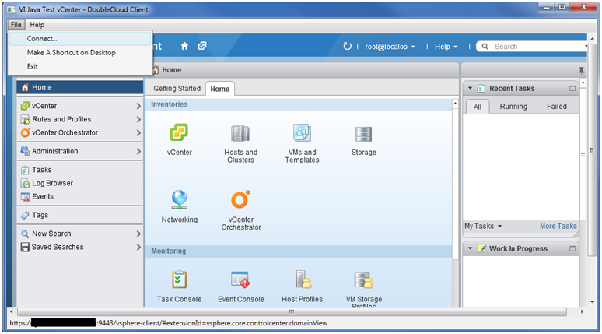Image resolution: width=602 pixels, height=334 pixels.
Task: Maximize the DoubleCloud Client window
Action: pyautogui.click(x=562, y=7)
